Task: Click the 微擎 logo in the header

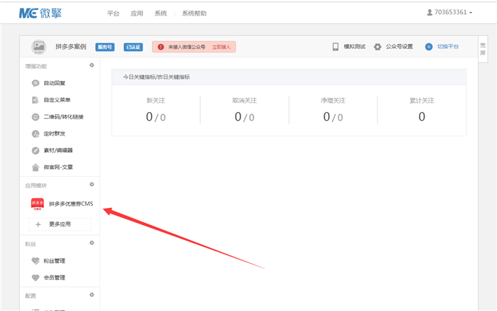Action: click(40, 13)
